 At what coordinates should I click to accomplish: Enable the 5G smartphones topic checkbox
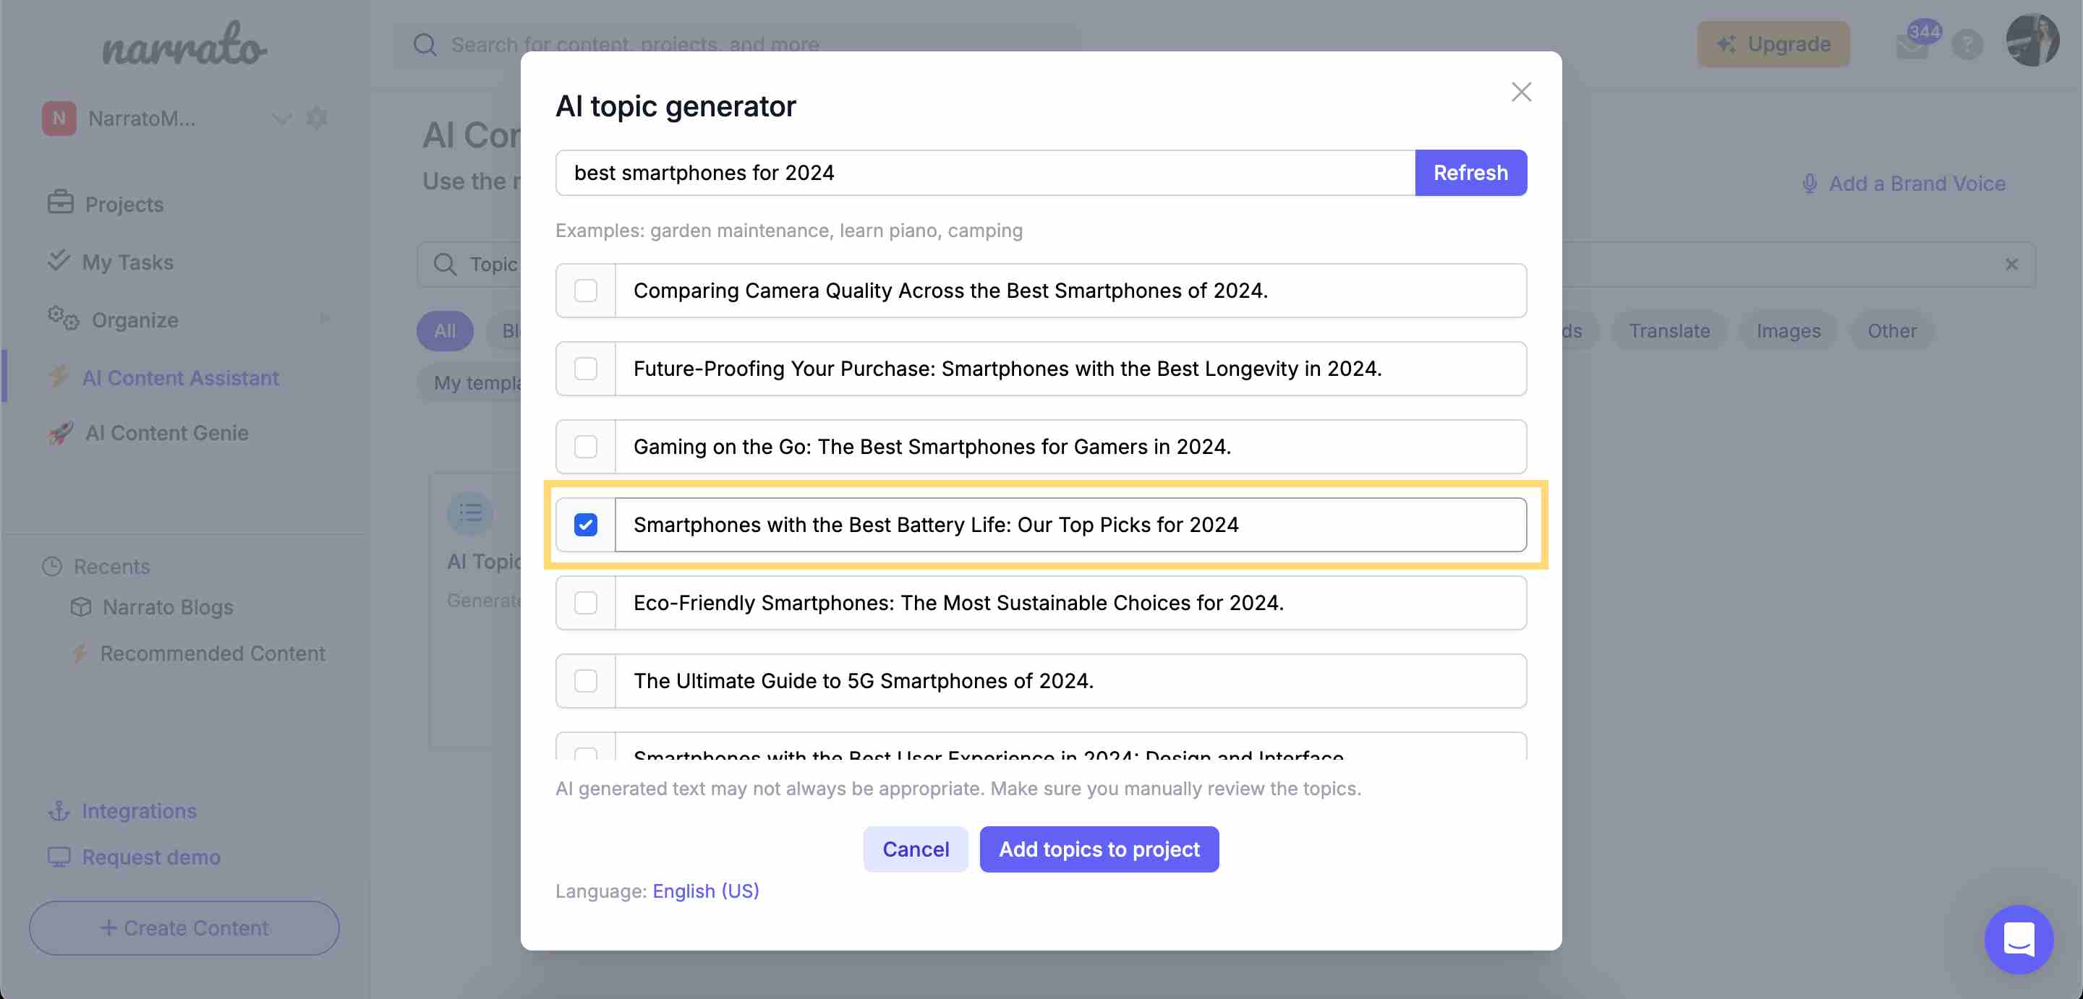click(x=584, y=680)
